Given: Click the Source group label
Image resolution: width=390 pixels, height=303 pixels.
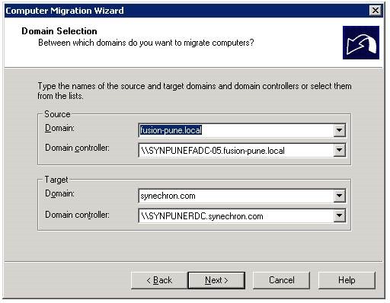Looking at the screenshot, I should [57, 114].
